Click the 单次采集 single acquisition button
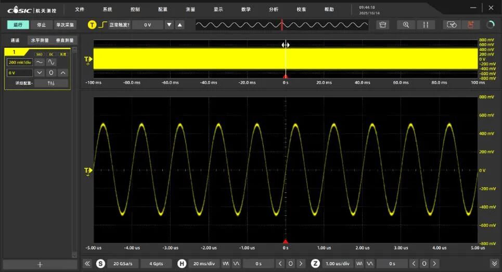The image size is (502, 272). click(x=65, y=24)
